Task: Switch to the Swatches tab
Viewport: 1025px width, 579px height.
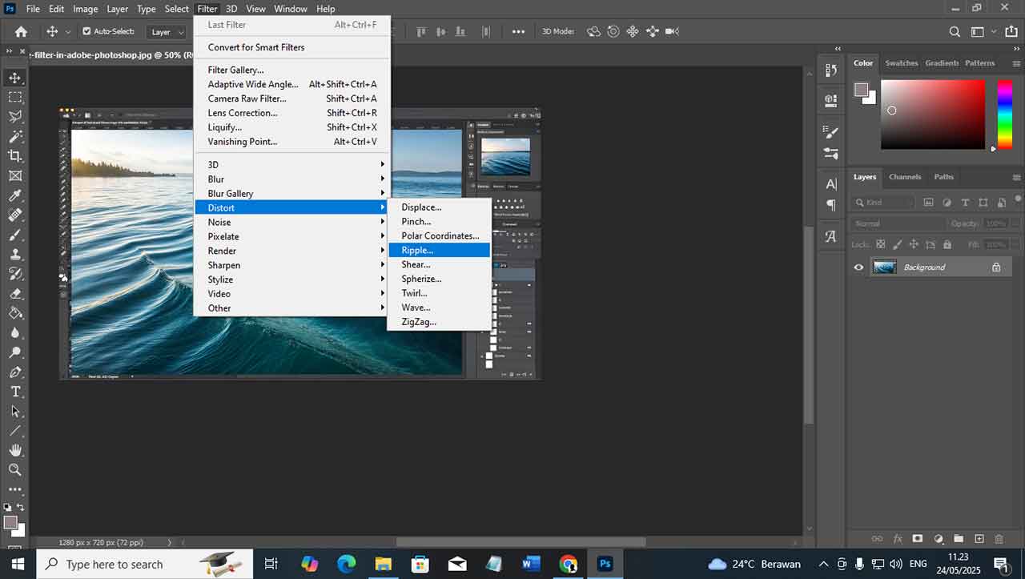Action: 902,63
